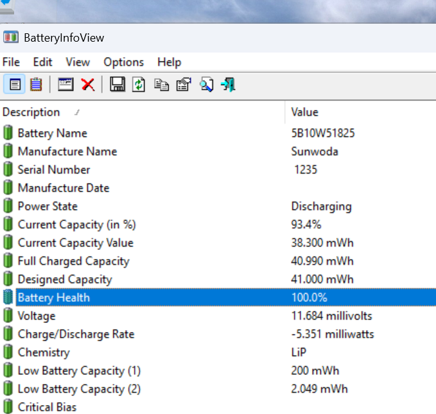Select the Chemistry row
Screen dimensions: 436x414
tap(218, 352)
